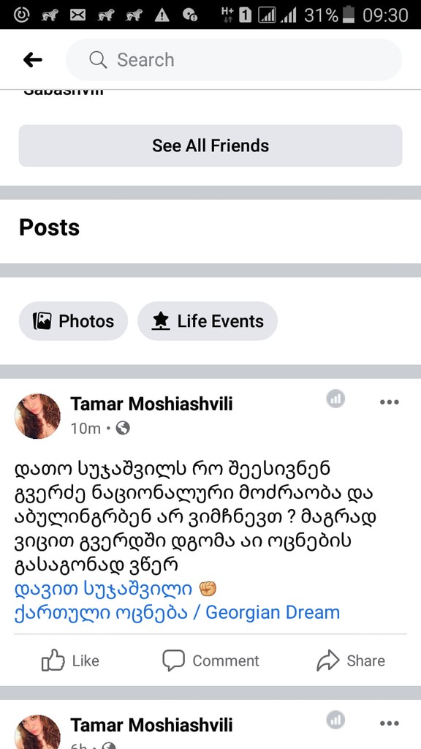Open the three-dot menu on the second post
421x749 pixels.
[x=389, y=723]
